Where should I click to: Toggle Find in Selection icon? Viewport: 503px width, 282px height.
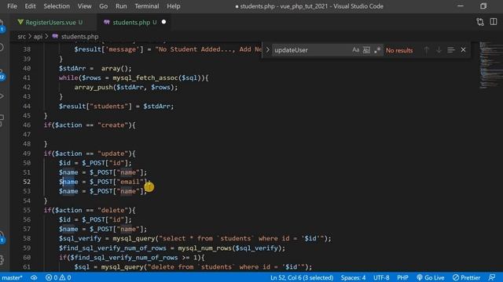pyautogui.click(x=450, y=50)
